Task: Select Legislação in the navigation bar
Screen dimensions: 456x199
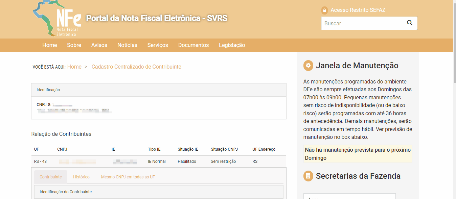Action: tap(232, 45)
